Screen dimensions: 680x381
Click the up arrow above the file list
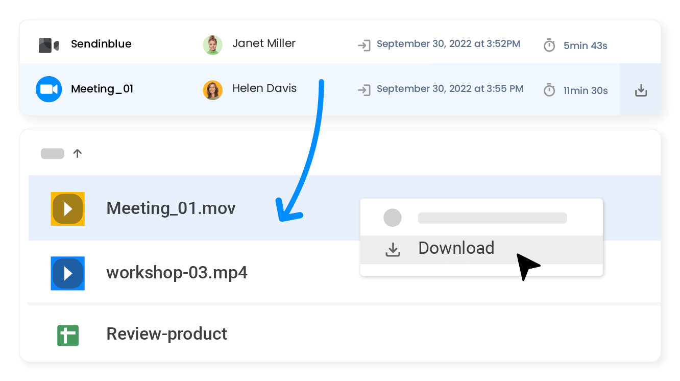tap(77, 153)
